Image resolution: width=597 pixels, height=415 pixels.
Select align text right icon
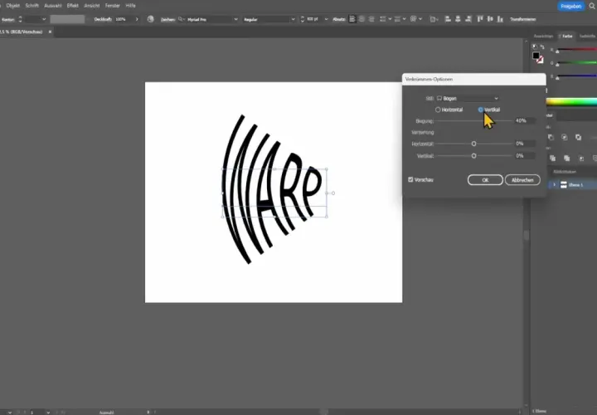click(371, 19)
